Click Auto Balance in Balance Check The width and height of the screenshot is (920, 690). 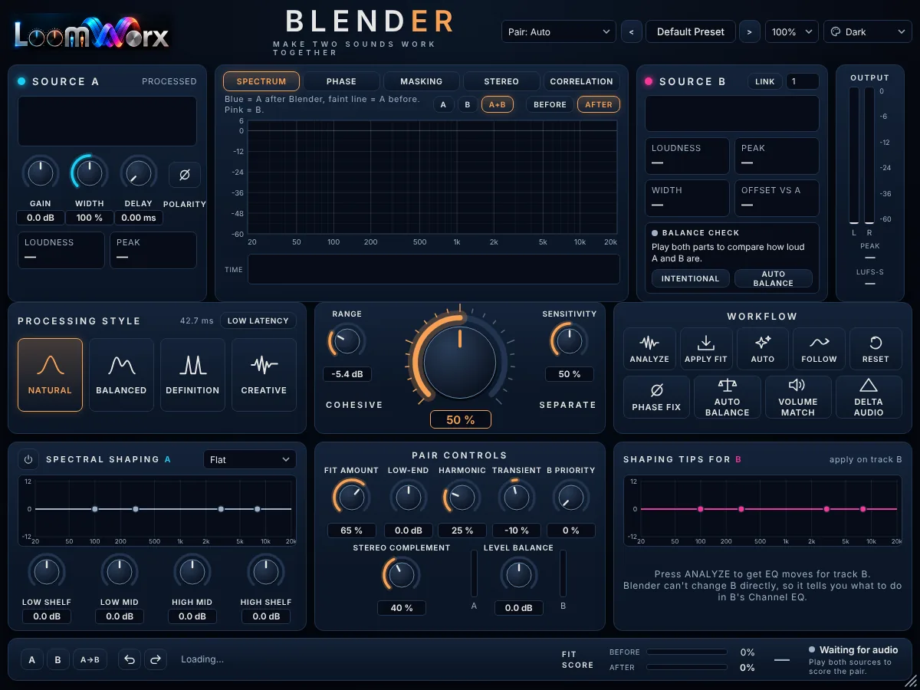773,278
